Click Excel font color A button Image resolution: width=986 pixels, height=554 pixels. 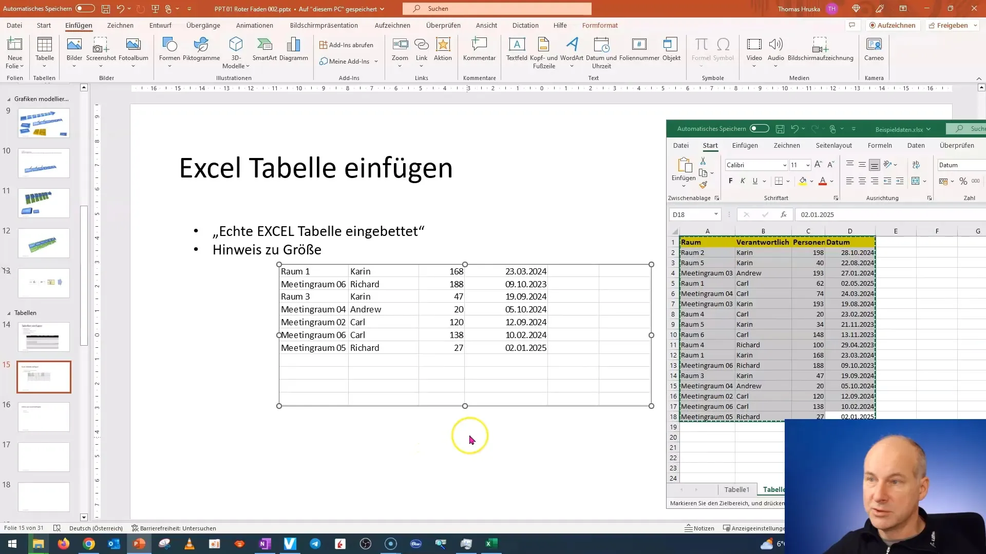coord(823,181)
